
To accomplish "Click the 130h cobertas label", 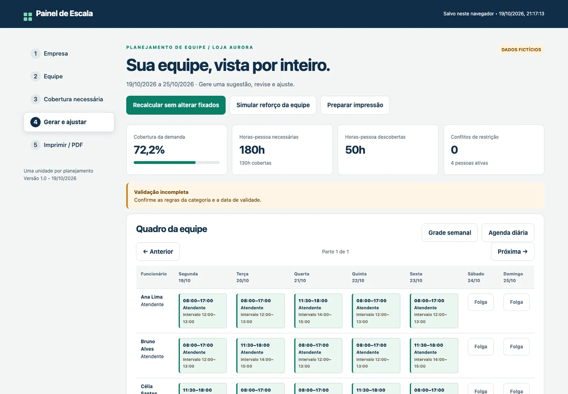I will (x=256, y=163).
